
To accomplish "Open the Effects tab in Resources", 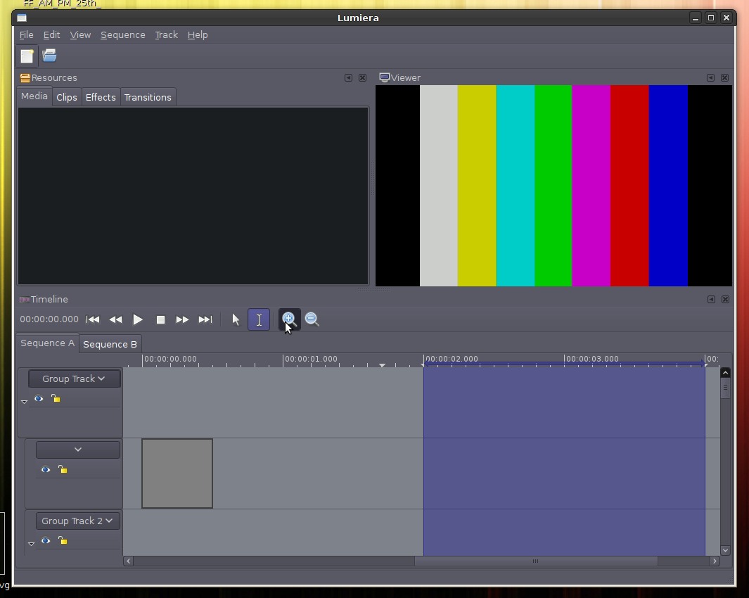I will click(101, 97).
